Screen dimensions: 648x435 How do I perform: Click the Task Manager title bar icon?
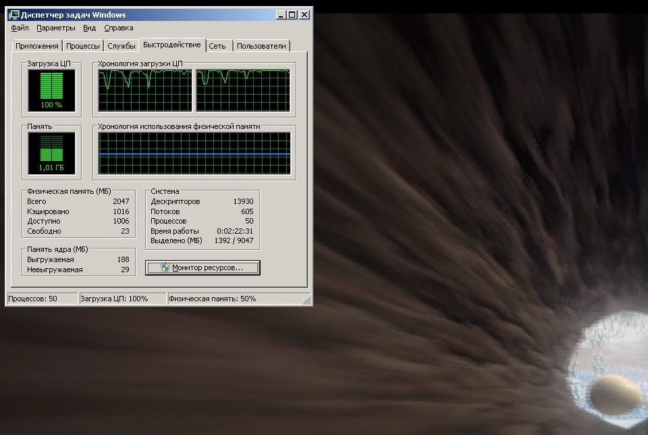(14, 15)
